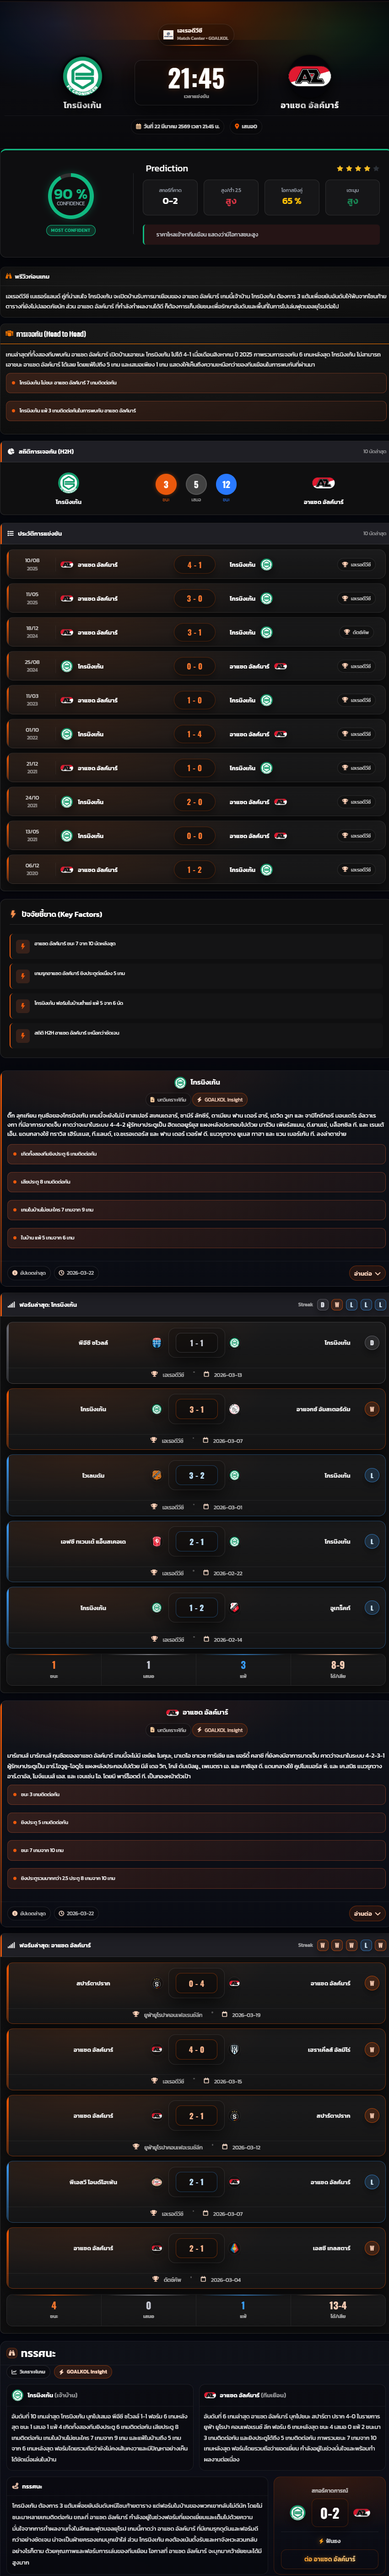389x2576 pixels.
Task: Click the Most Confident badge
Action: [x=70, y=230]
